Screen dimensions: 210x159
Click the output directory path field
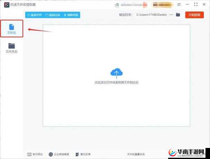tap(152, 15)
